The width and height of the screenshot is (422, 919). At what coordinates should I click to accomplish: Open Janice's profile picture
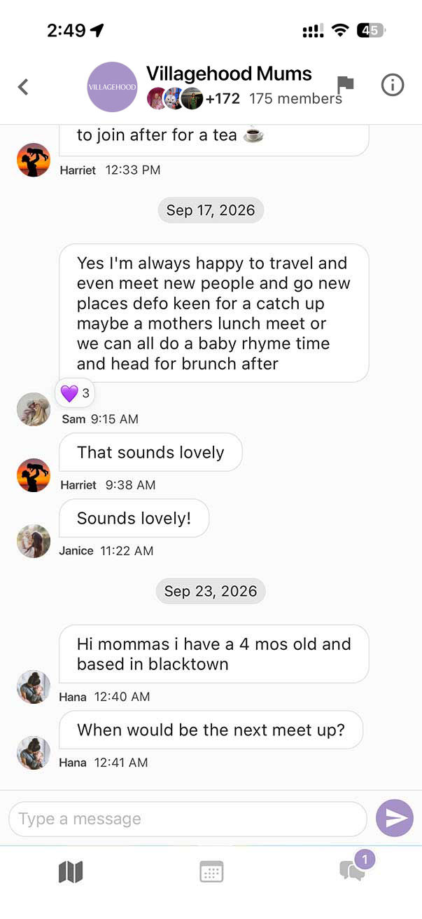tap(34, 541)
